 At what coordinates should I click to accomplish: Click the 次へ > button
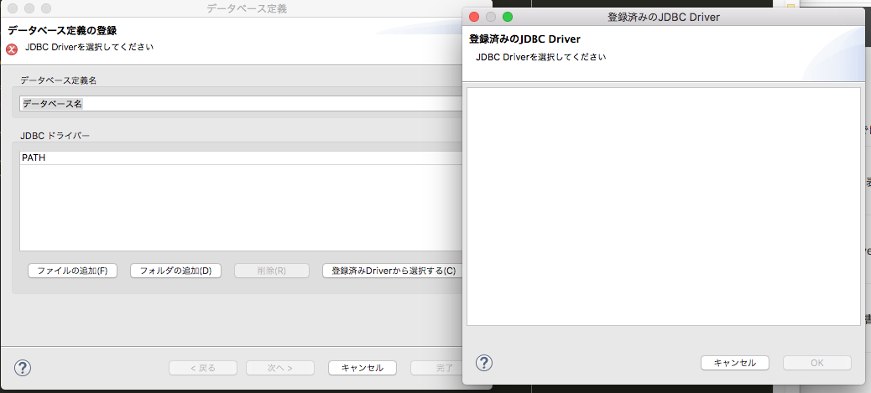click(x=279, y=368)
